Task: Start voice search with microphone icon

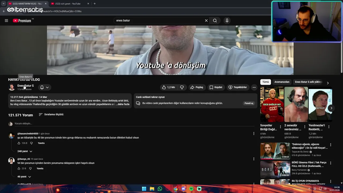Action: 227,21
